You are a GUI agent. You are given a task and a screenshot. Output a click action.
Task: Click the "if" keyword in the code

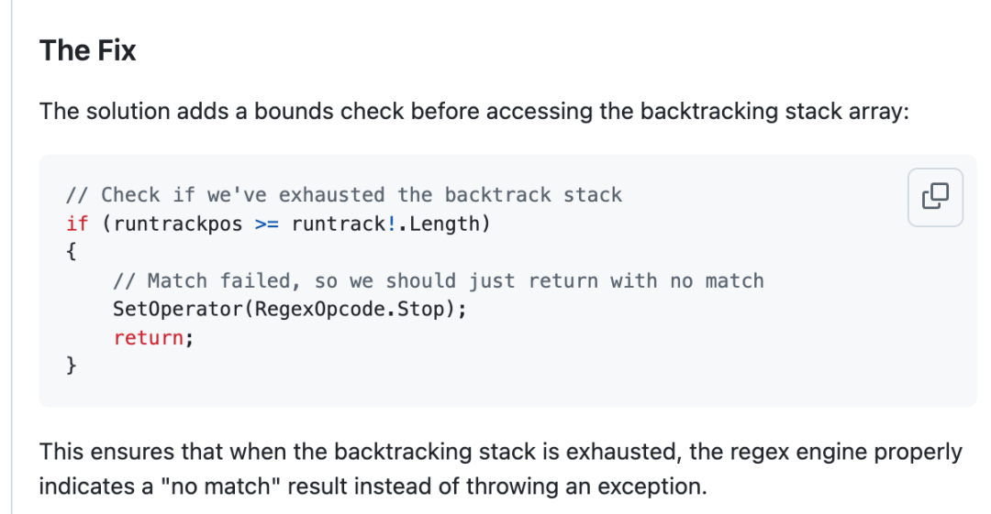coord(77,224)
